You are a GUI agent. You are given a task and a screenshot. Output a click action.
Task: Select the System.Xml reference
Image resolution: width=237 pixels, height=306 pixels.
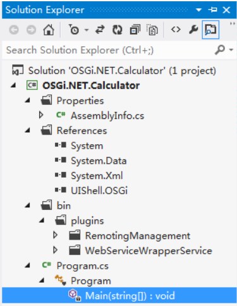[x=97, y=176]
